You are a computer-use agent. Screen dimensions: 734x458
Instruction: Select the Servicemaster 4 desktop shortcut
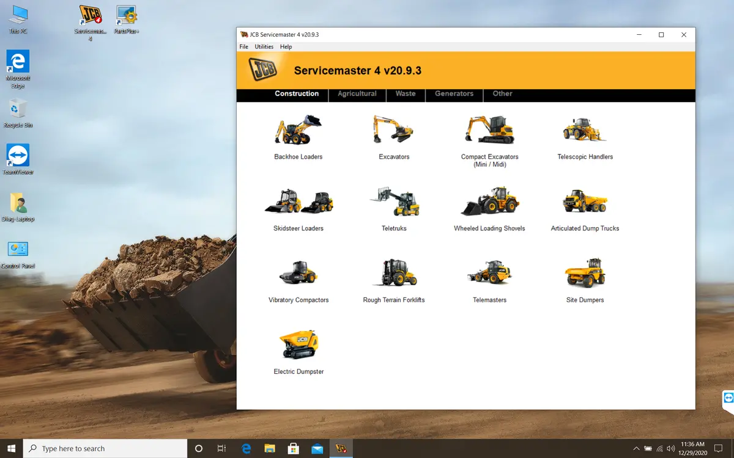(x=91, y=23)
